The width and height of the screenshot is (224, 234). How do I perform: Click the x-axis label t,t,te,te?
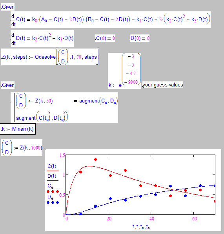(141, 227)
